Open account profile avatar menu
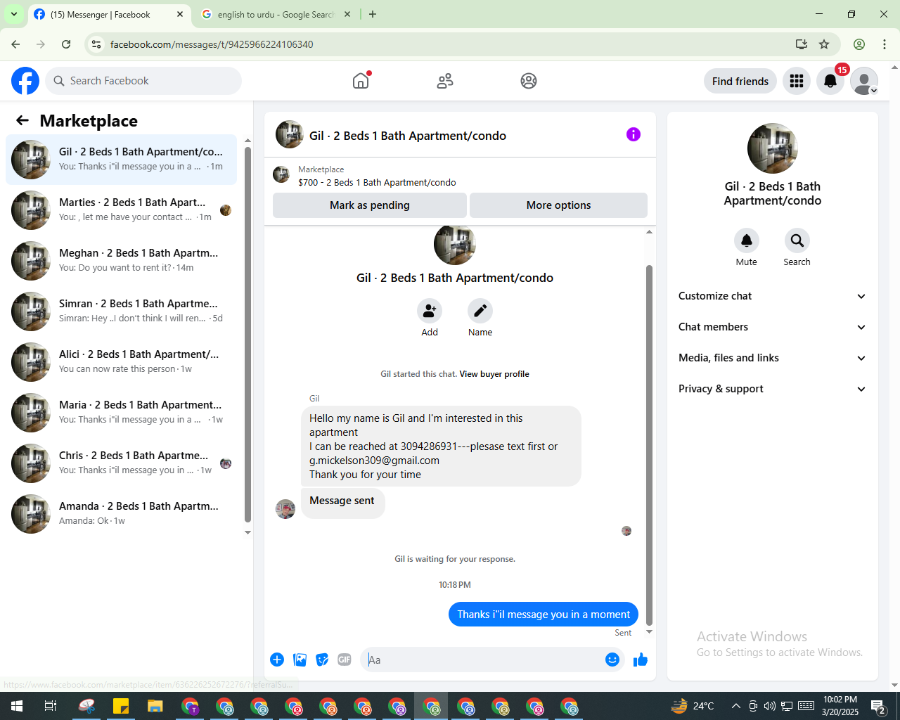The height and width of the screenshot is (720, 900). pyautogui.click(x=864, y=81)
